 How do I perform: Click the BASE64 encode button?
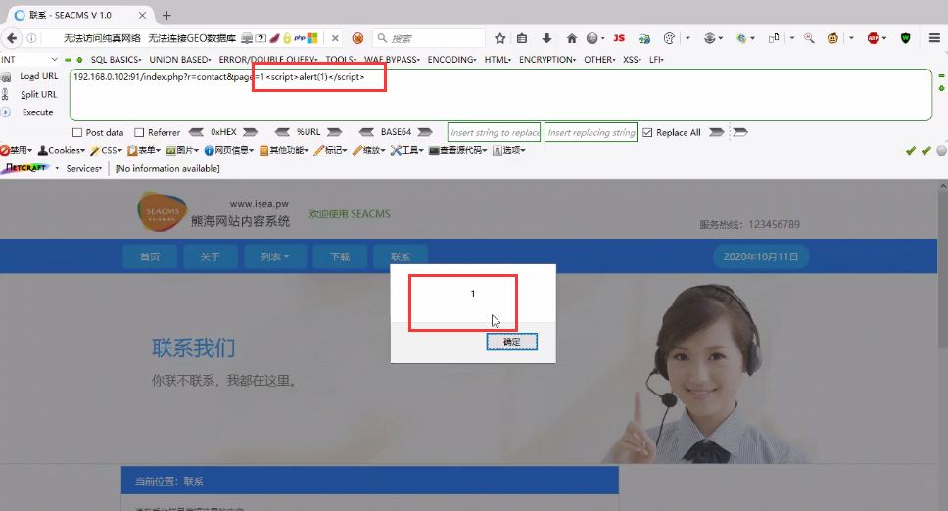[396, 133]
